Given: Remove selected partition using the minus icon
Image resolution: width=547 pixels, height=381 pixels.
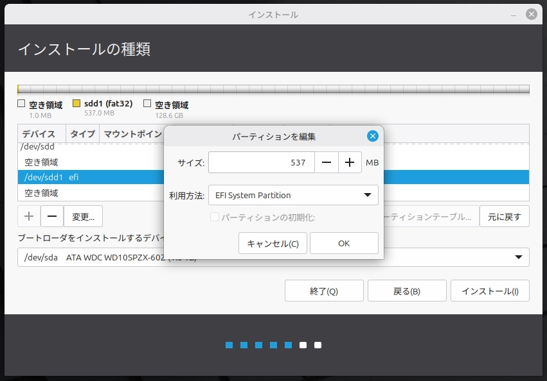Looking at the screenshot, I should (51, 216).
